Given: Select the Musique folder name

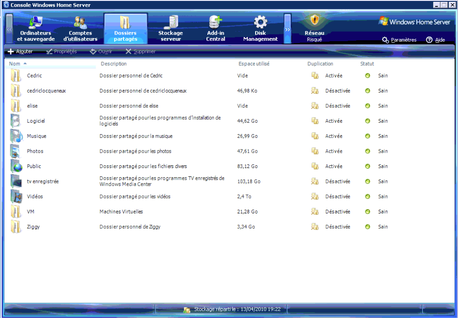Looking at the screenshot, I should (x=37, y=136).
